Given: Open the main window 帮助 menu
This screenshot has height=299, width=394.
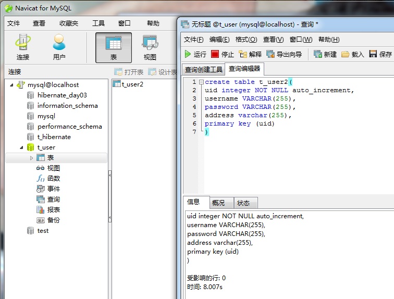Looking at the screenshot, I should pos(153,23).
